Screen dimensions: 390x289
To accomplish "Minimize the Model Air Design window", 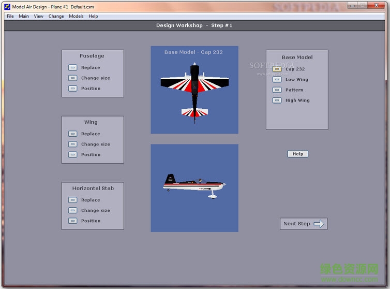I will [353, 5].
